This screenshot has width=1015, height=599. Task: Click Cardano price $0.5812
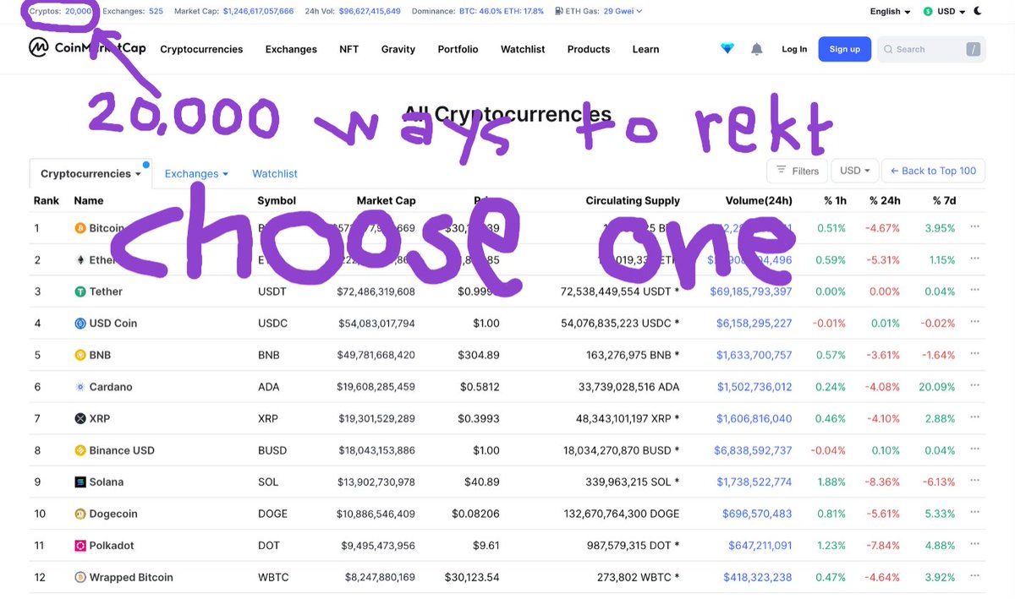(480, 387)
